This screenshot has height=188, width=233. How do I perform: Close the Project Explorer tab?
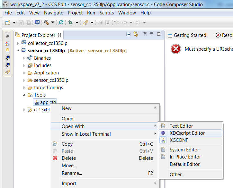59,35
